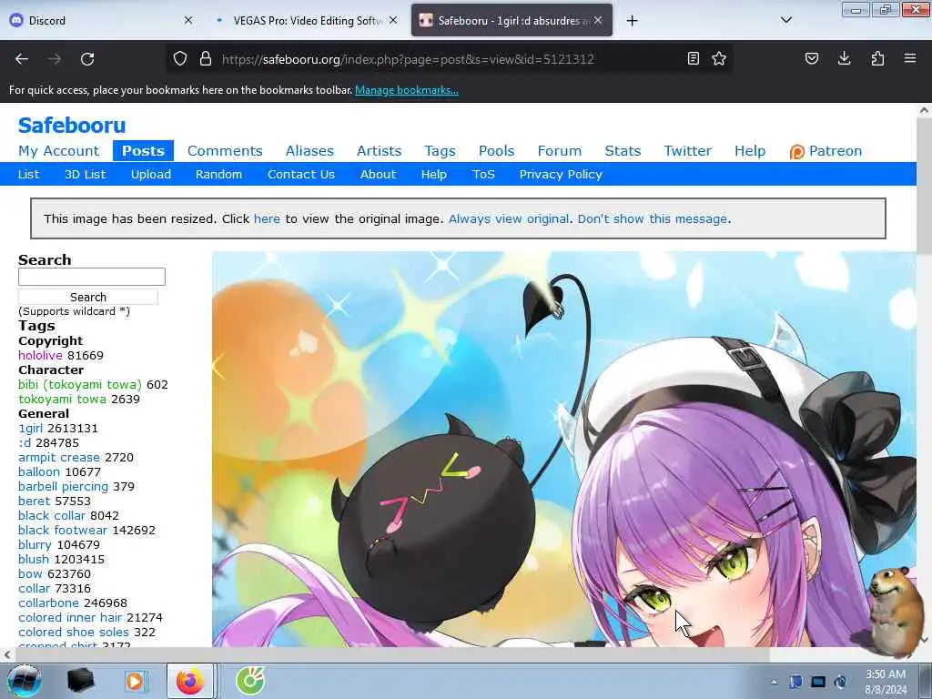
Task: Open the Tags page in navigation
Action: point(440,151)
